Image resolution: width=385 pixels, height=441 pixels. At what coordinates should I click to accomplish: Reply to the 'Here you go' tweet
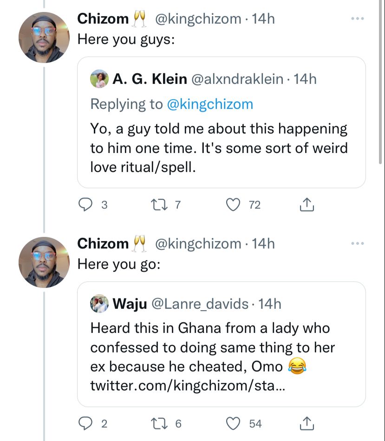point(85,423)
